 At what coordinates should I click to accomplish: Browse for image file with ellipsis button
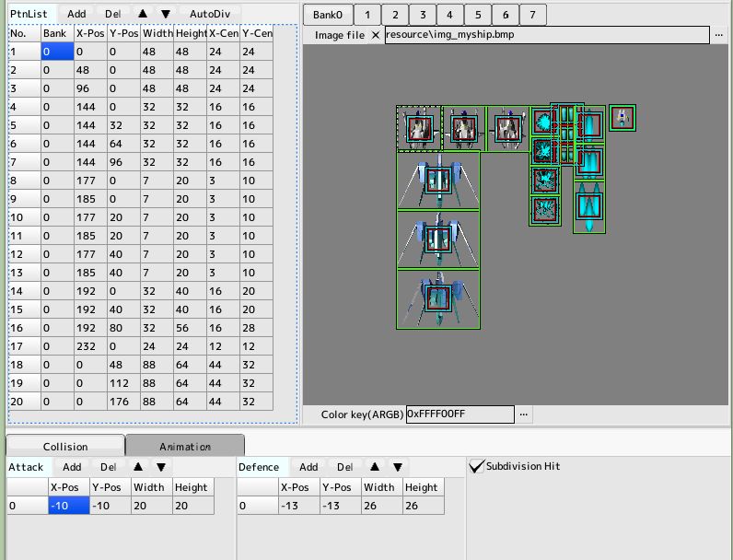click(x=719, y=35)
